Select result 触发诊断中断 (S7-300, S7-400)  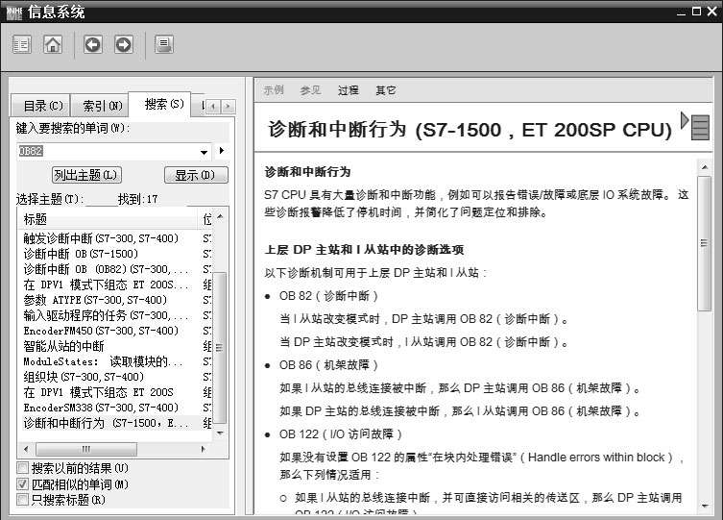(101, 238)
